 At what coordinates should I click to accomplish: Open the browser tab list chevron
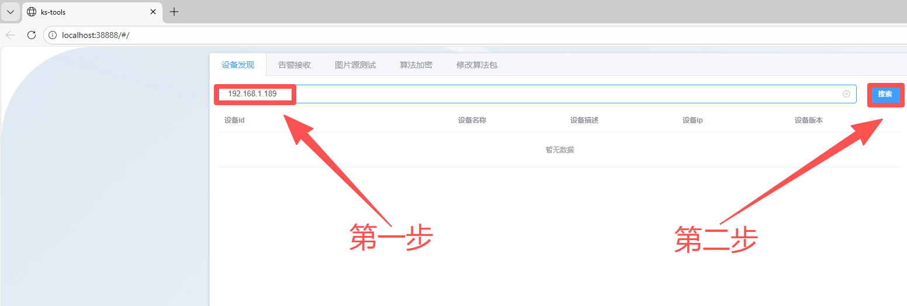11,12
